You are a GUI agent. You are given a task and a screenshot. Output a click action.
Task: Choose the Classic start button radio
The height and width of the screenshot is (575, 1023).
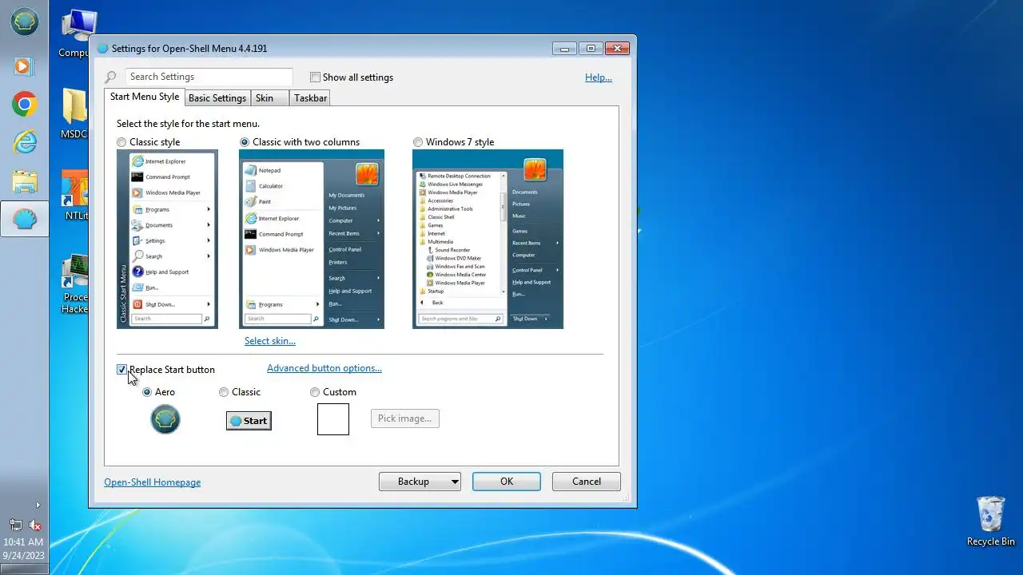(x=224, y=392)
